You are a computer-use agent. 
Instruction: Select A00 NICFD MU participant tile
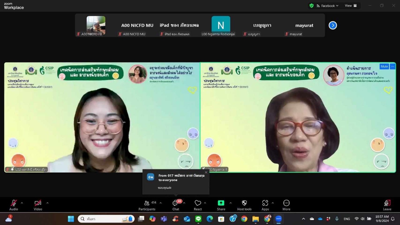pos(137,25)
